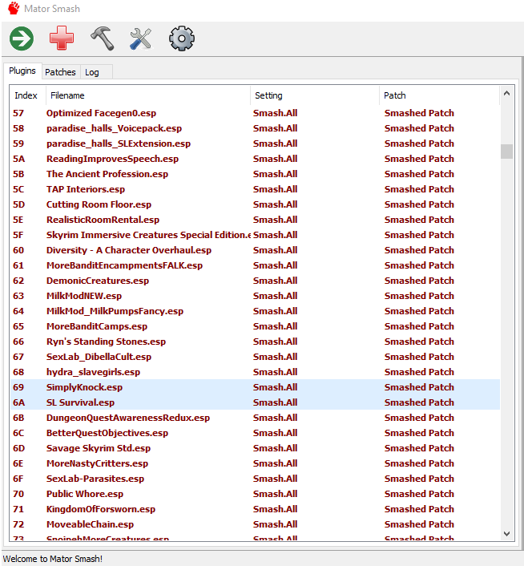Image resolution: width=524 pixels, height=566 pixels.
Task: Click index 5F cell
Action: [18, 235]
